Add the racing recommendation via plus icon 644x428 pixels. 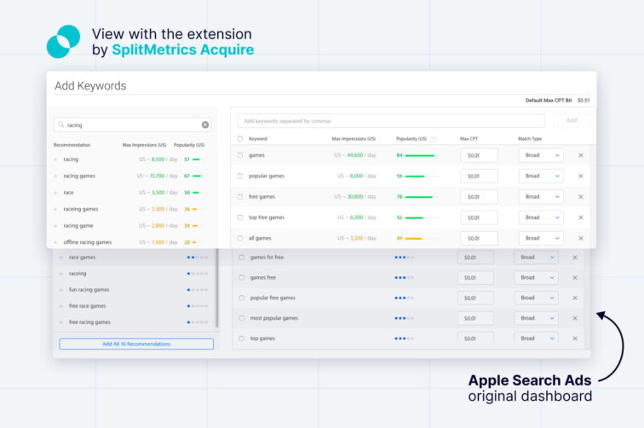[55, 159]
